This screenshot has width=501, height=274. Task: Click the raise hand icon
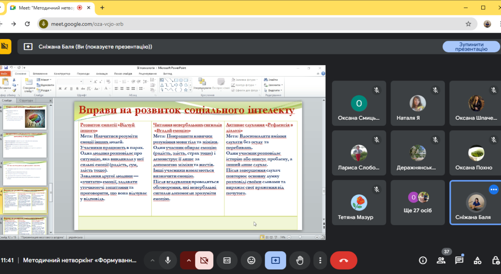299,261
